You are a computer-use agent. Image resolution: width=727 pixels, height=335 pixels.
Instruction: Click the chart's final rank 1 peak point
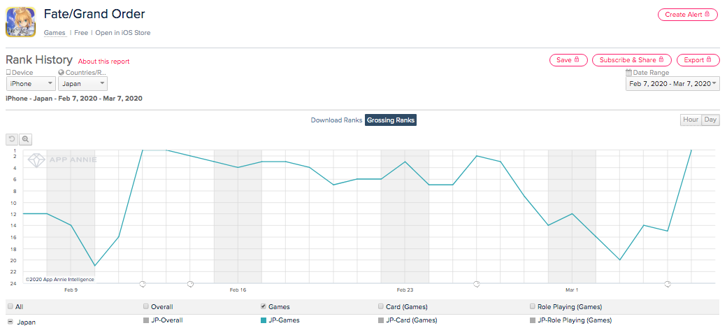[x=691, y=150]
